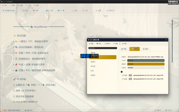Click the theme search input field
The width and height of the screenshot is (179, 112).
coord(103,48)
